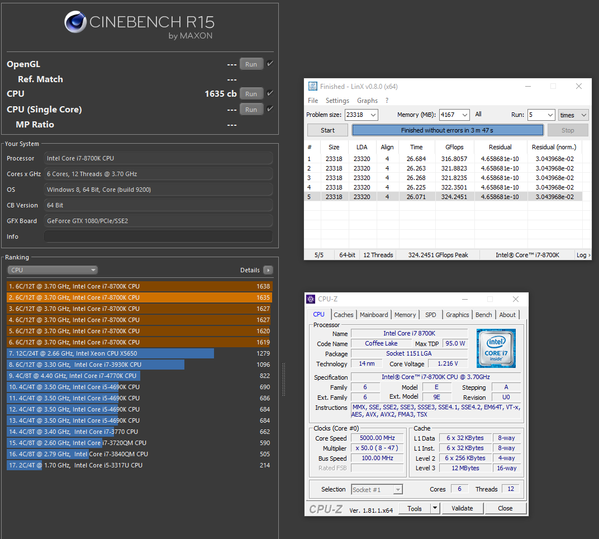This screenshot has height=539, width=599.
Task: Switch to the SPD tab in CPU-Z
Action: tap(430, 315)
